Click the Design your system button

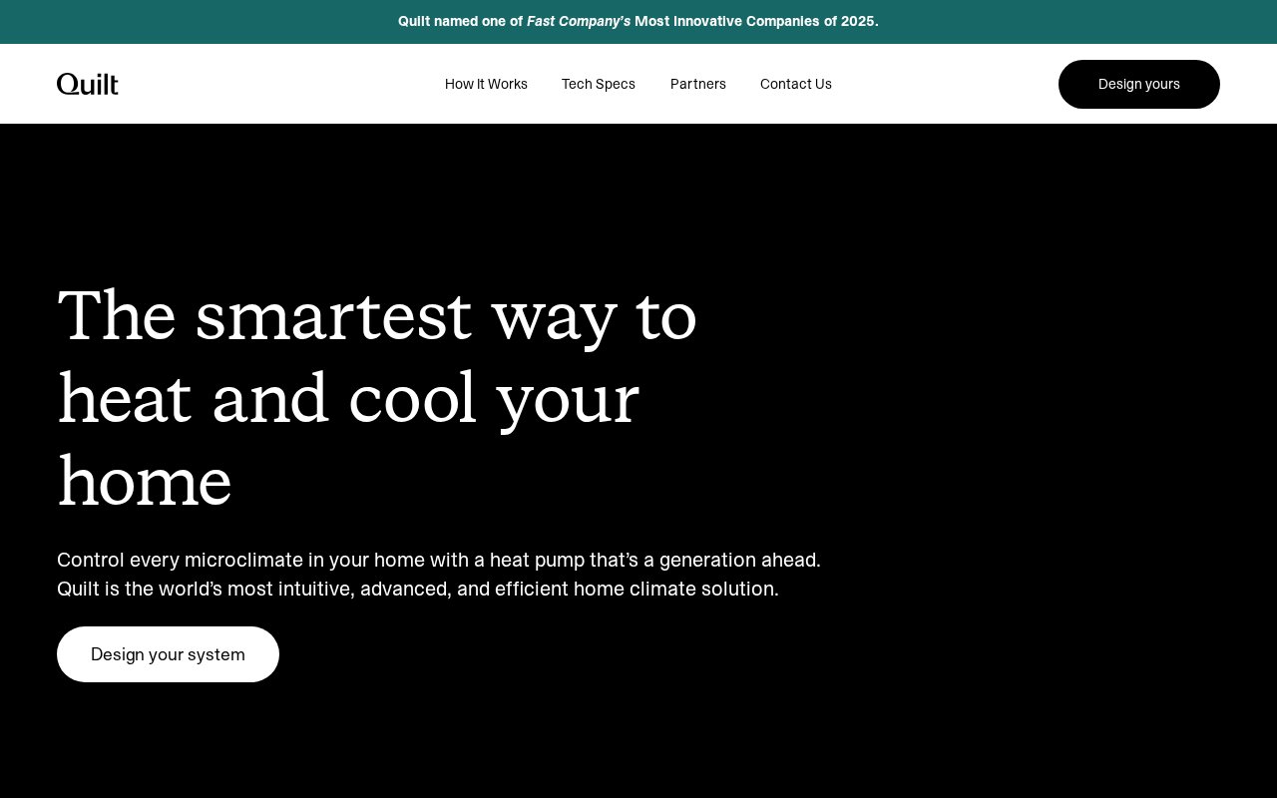(168, 654)
